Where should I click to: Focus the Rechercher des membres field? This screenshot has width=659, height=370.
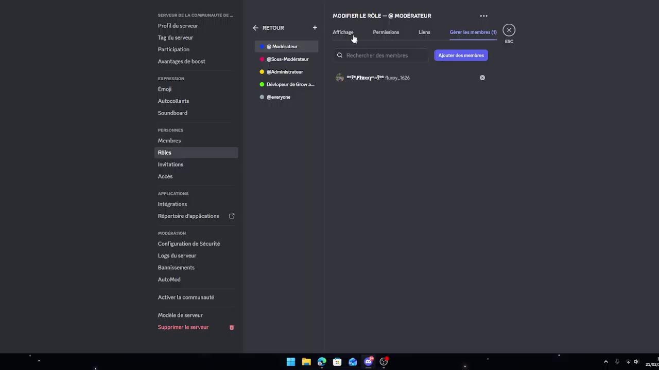(381, 55)
